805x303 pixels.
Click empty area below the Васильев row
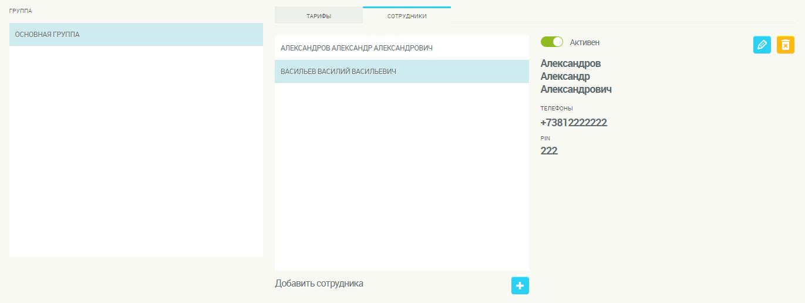(402, 176)
